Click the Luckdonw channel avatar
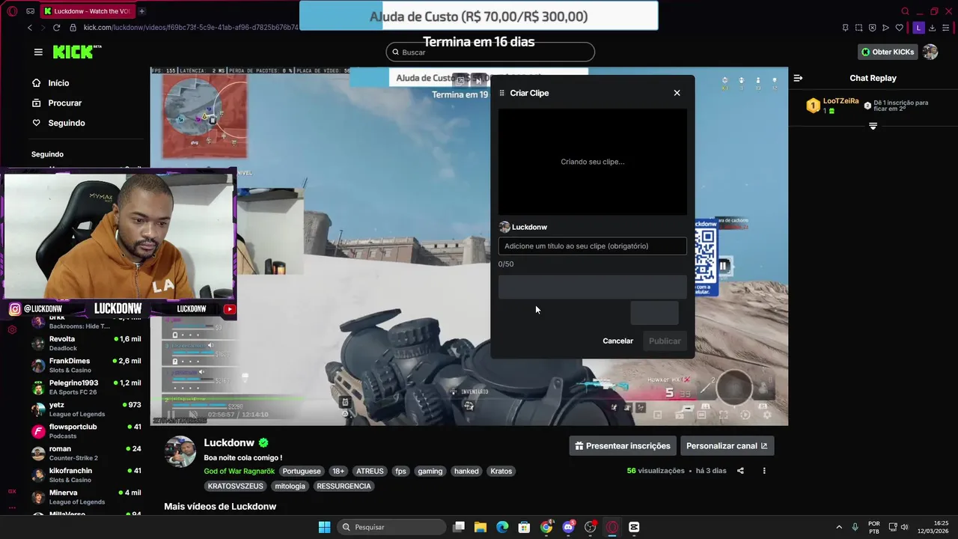Viewport: 958px width, 539px height. (x=180, y=451)
